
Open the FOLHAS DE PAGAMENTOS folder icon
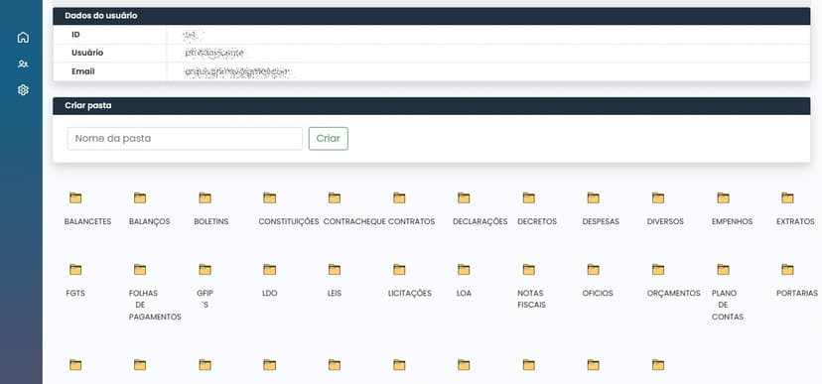pos(140,270)
